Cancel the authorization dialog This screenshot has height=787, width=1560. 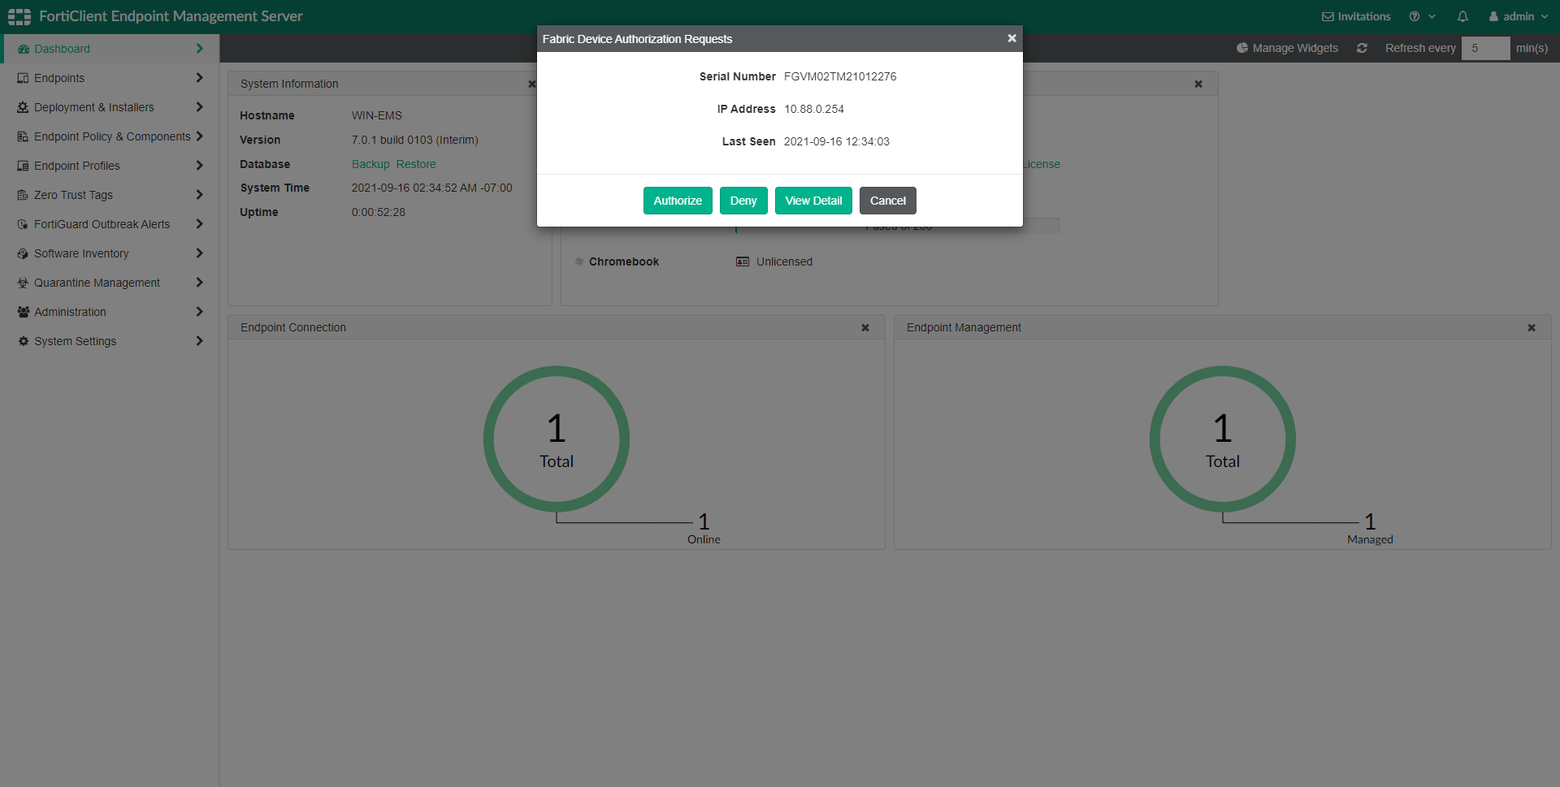(888, 201)
